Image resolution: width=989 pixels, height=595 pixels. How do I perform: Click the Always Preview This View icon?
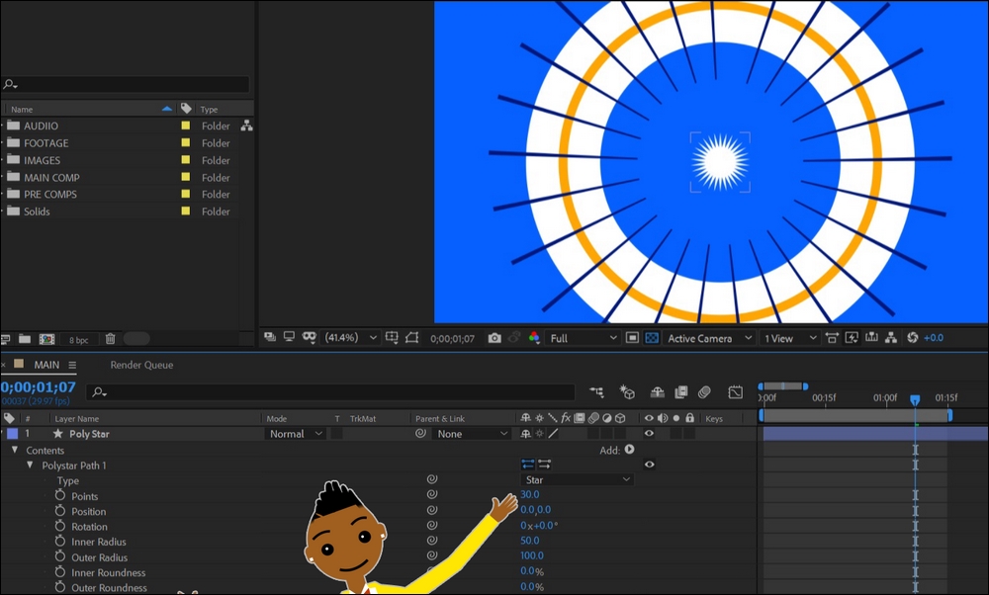tap(270, 337)
